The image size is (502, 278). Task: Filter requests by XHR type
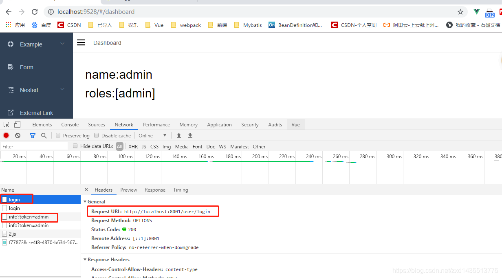coord(133,146)
